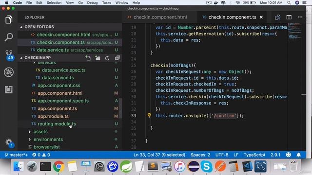Change encoding via UTF-8 status item
The height and width of the screenshot is (175, 312).
click(222, 155)
